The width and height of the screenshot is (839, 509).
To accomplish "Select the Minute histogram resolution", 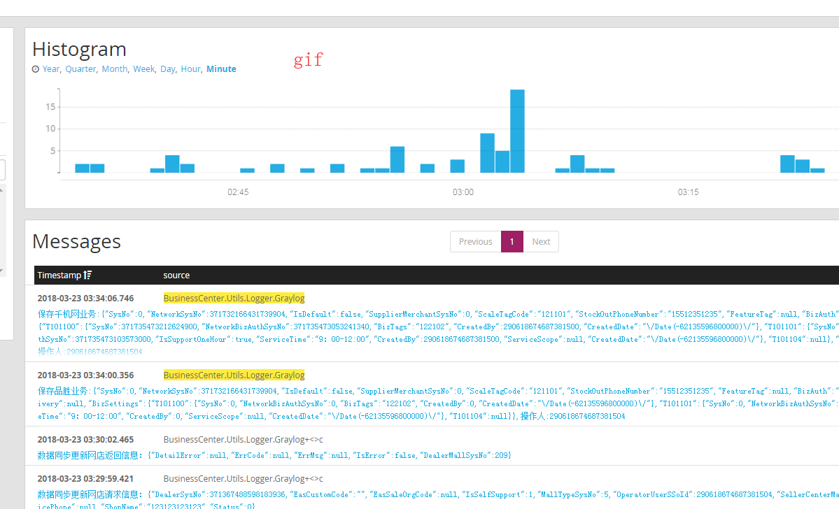I will click(221, 69).
